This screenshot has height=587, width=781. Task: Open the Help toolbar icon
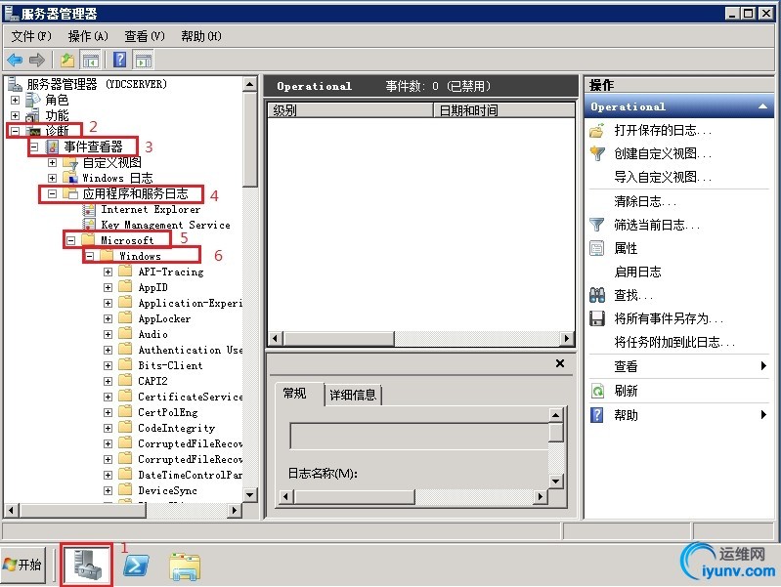(119, 61)
